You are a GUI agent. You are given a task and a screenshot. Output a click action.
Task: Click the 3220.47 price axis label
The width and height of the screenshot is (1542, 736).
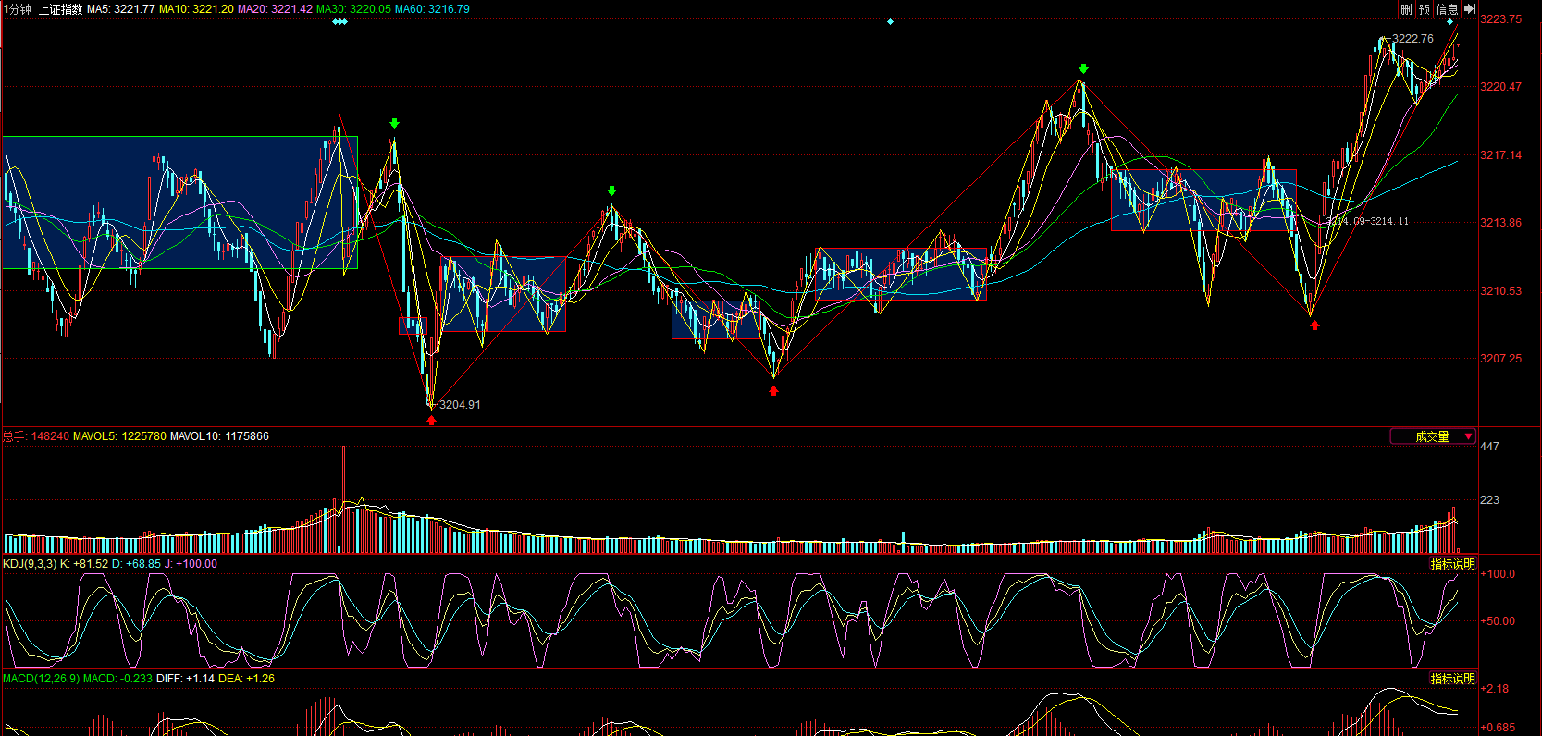tap(1500, 87)
